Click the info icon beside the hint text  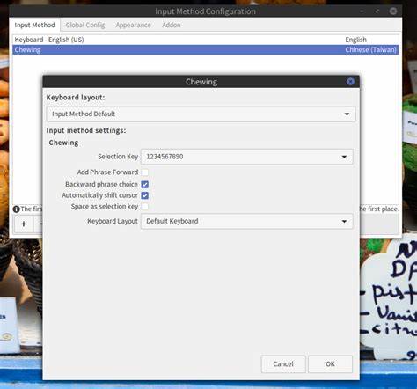(x=16, y=209)
